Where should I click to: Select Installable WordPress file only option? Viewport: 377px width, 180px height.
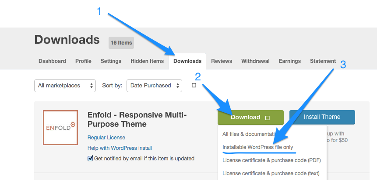pyautogui.click(x=257, y=147)
